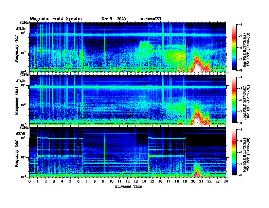Viewport: 269px width, 208px height.
Task: Click hour "9" on the Universal Time axis
Action: click(103, 181)
